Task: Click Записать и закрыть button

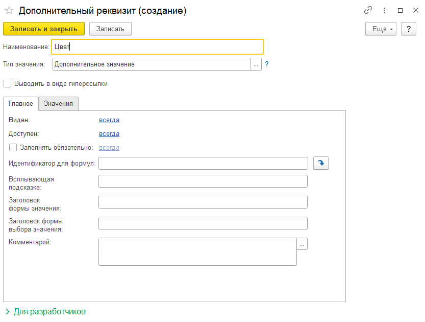Action: (x=44, y=29)
